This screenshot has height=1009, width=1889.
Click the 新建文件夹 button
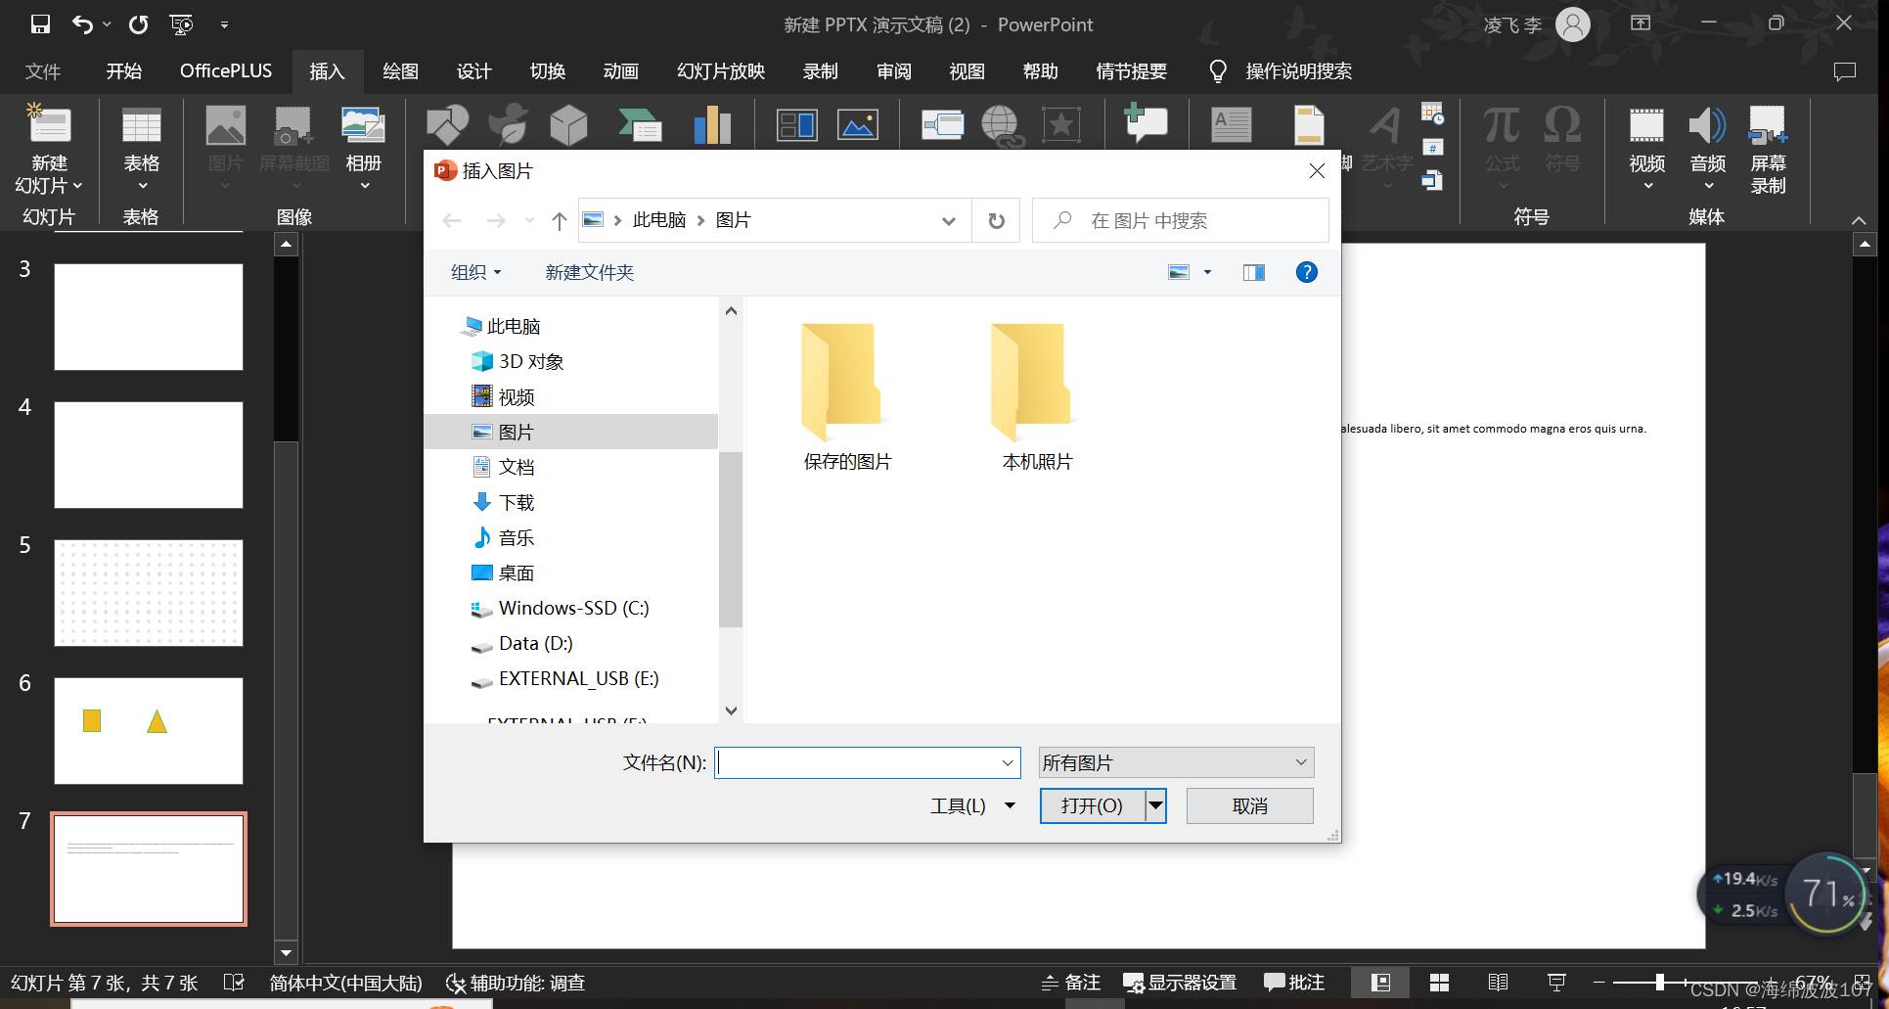pos(589,272)
